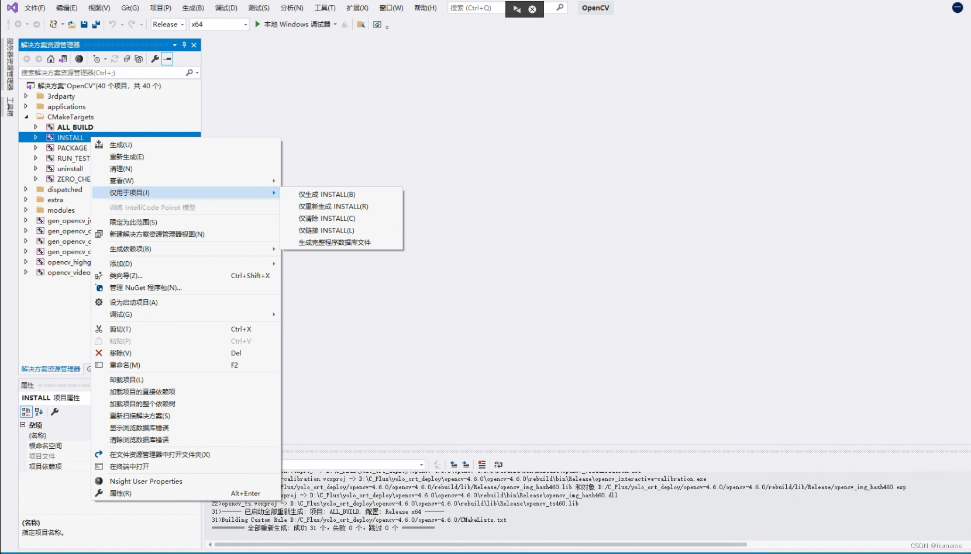Open the 服务器资源管理器 side tab
971x554 pixels.
pyautogui.click(x=10, y=64)
